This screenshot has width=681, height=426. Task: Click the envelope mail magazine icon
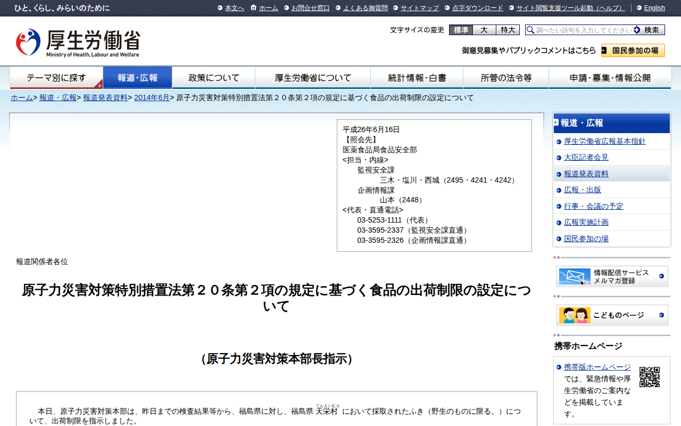point(575,276)
